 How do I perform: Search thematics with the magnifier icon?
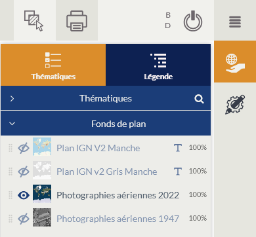(x=199, y=99)
